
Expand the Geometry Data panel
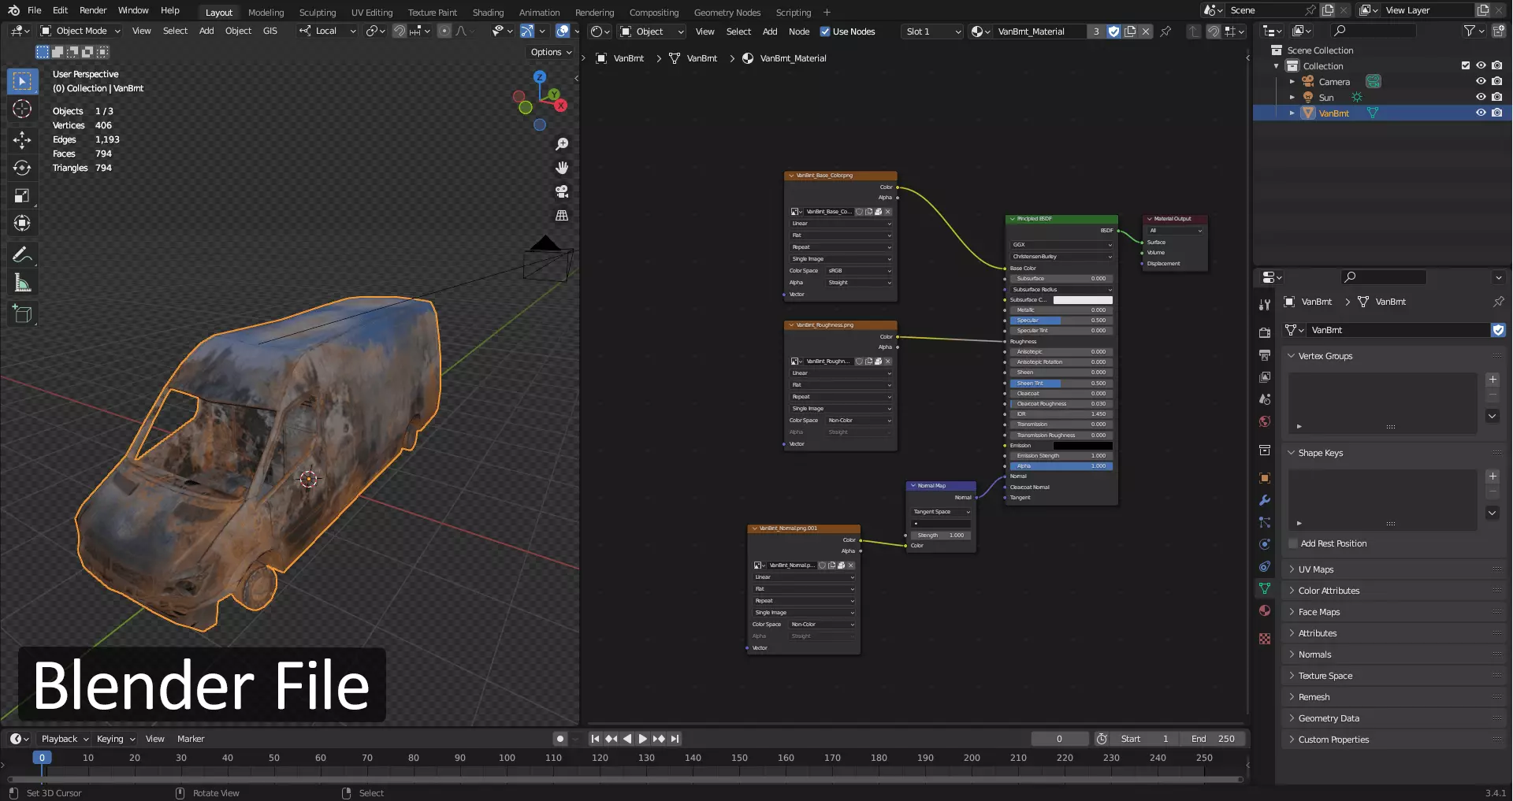1328,718
